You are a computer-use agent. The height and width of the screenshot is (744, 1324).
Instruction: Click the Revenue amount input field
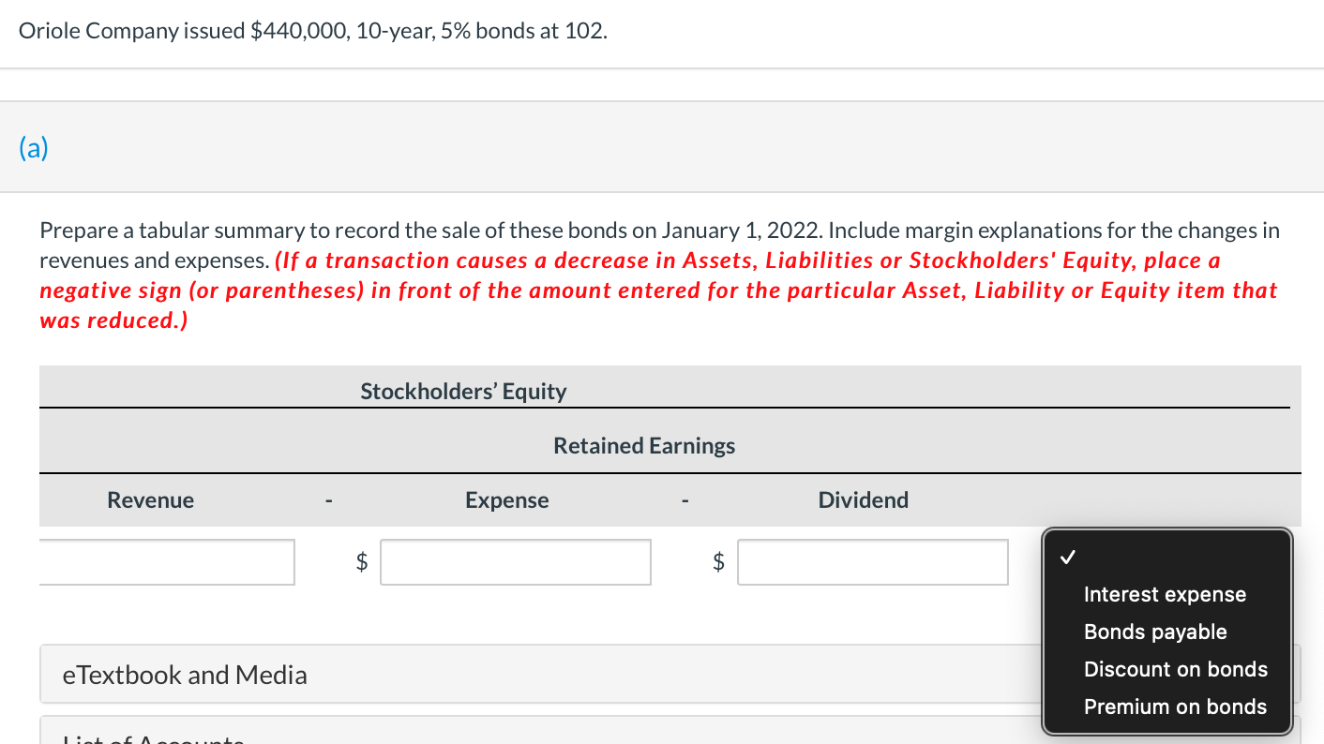[x=167, y=561]
